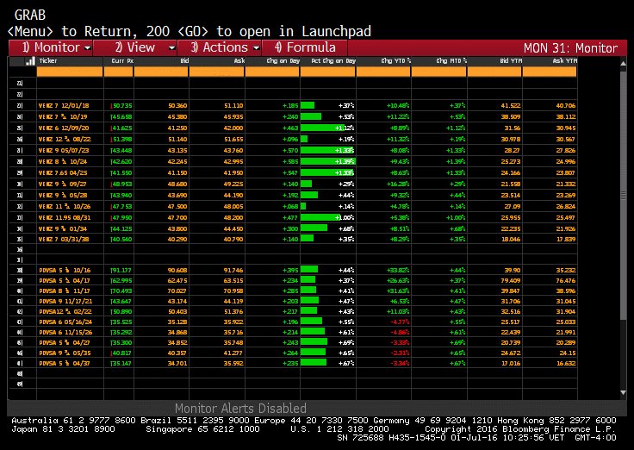Click the Chg on Day value +.570
Viewport: 634px width, 450px height.
click(290, 151)
